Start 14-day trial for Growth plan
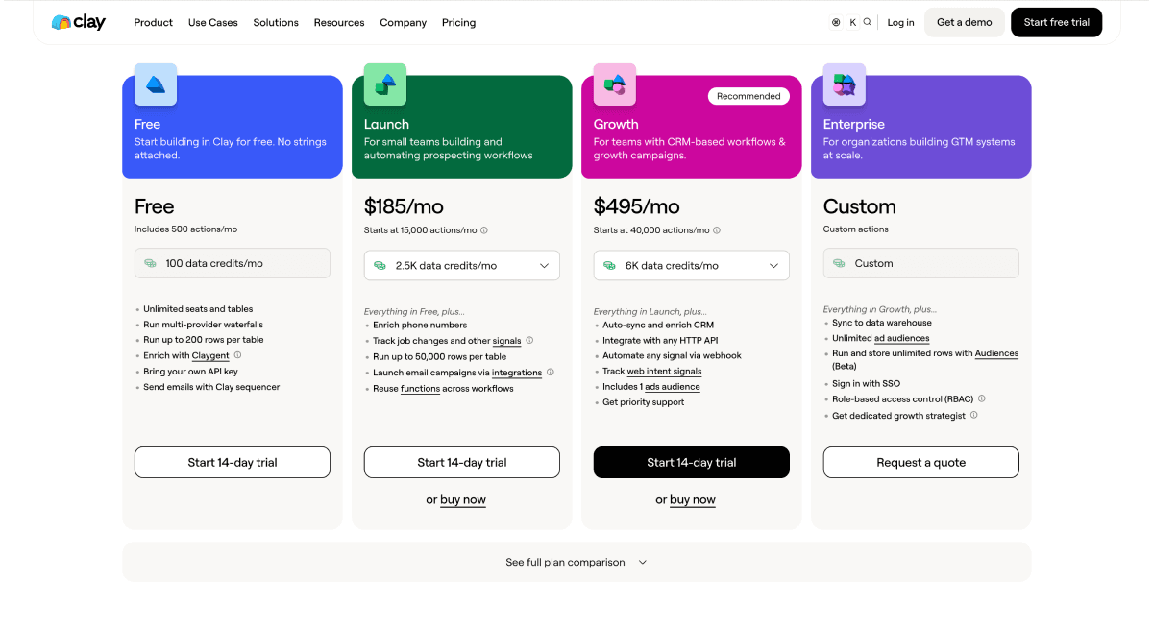Viewport: 1153px width, 627px height. 692,462
